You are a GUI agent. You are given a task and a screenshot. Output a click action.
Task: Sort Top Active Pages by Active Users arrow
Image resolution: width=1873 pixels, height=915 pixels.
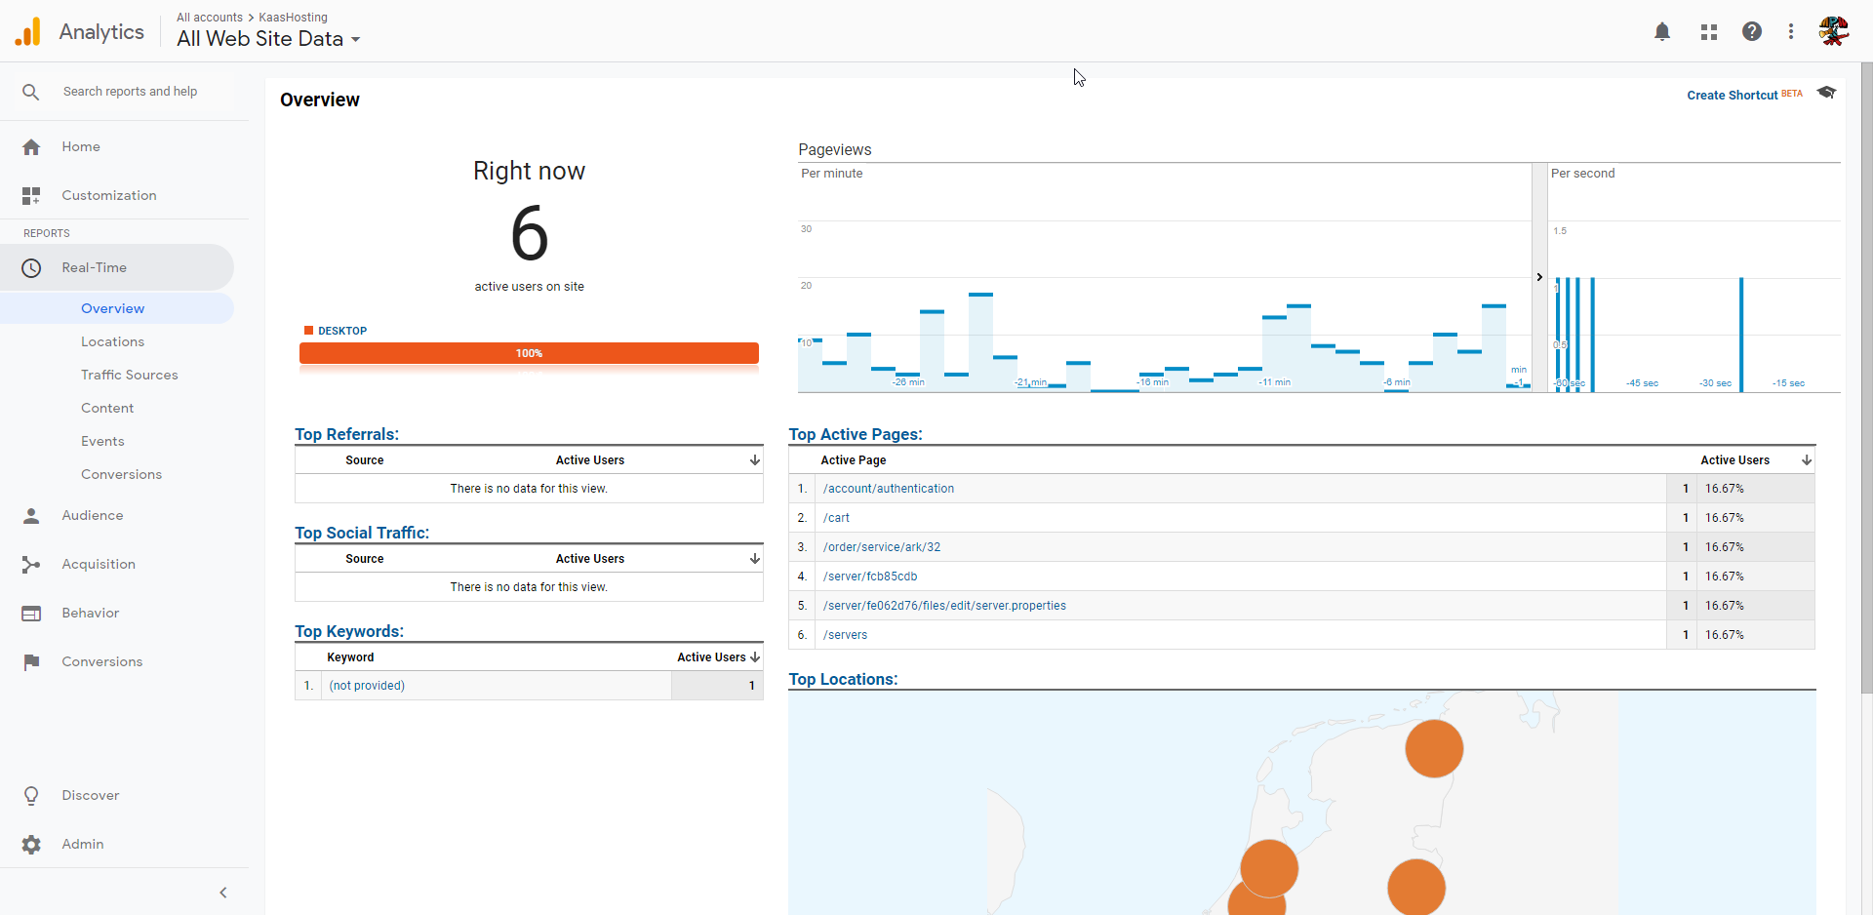pos(1807,460)
